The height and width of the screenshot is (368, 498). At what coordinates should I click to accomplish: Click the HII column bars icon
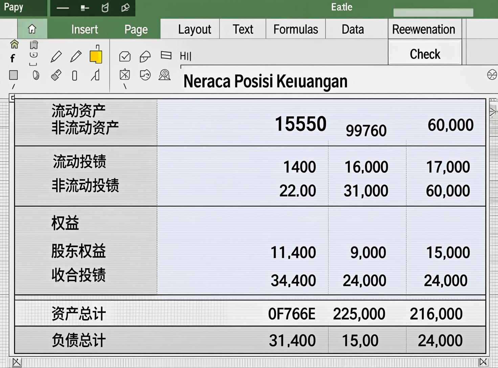(186, 56)
